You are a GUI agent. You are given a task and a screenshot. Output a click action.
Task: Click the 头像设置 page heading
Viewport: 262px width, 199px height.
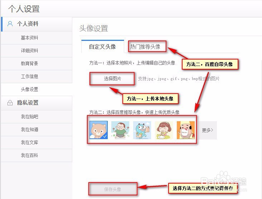tap(94, 28)
